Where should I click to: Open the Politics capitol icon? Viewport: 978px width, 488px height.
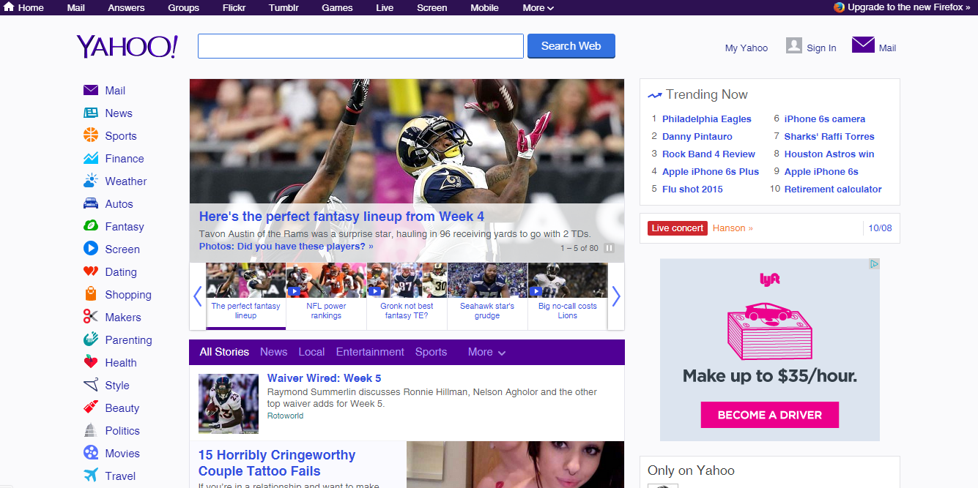(91, 430)
